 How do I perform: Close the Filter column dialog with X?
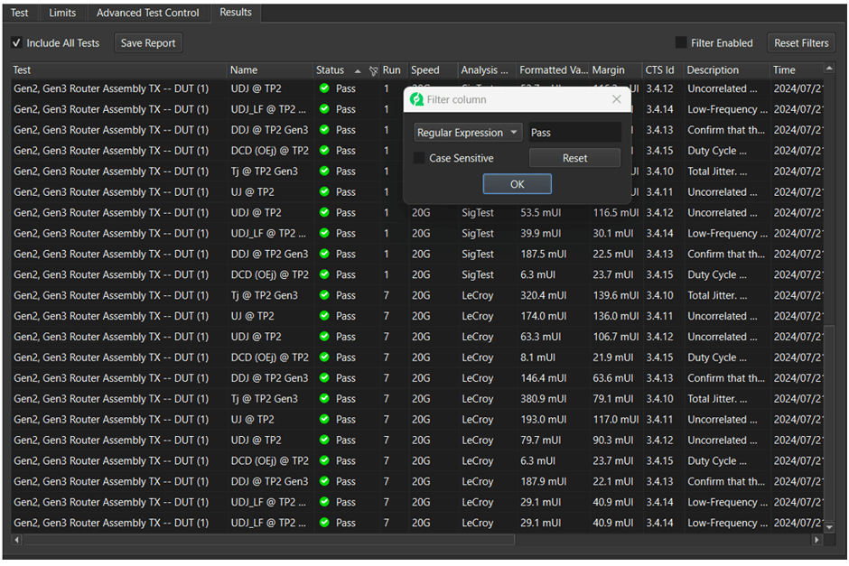(x=616, y=99)
